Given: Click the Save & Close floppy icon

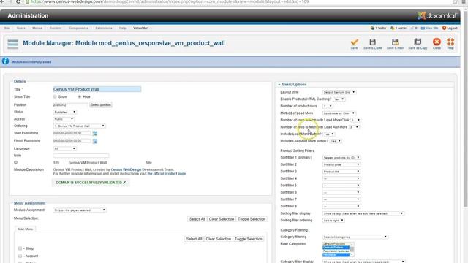Looking at the screenshot, I should click(x=372, y=42).
